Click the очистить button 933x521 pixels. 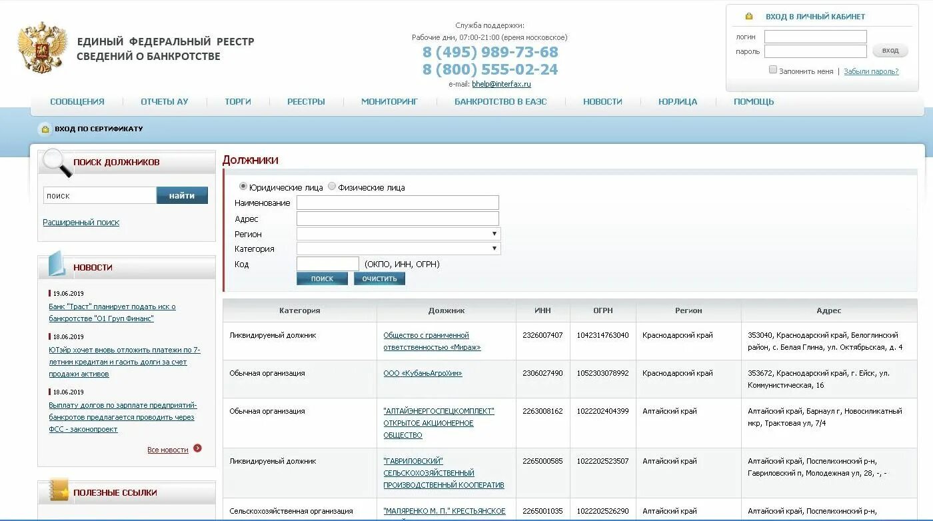[379, 278]
